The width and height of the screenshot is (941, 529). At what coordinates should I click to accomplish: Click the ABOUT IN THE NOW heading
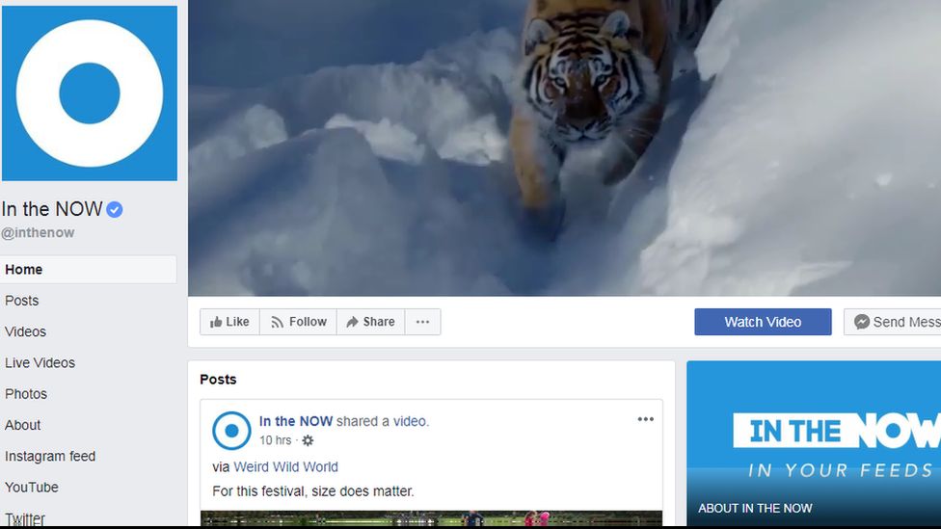755,508
